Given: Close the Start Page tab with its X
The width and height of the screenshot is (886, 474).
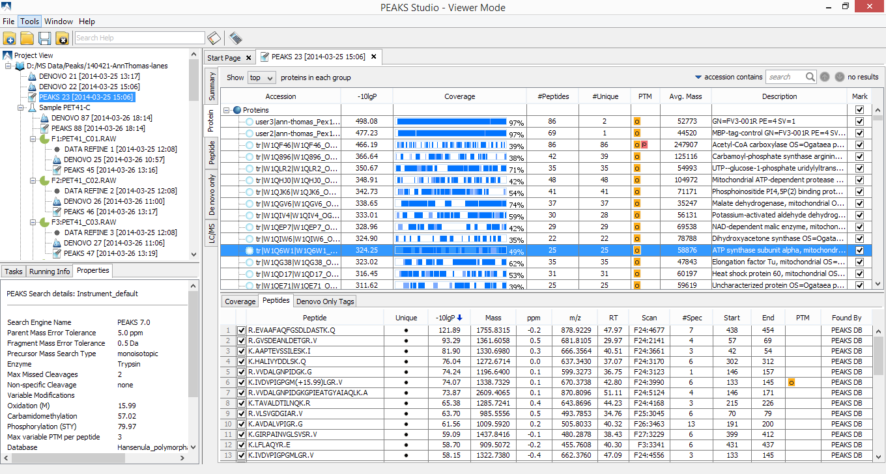Looking at the screenshot, I should 249,57.
